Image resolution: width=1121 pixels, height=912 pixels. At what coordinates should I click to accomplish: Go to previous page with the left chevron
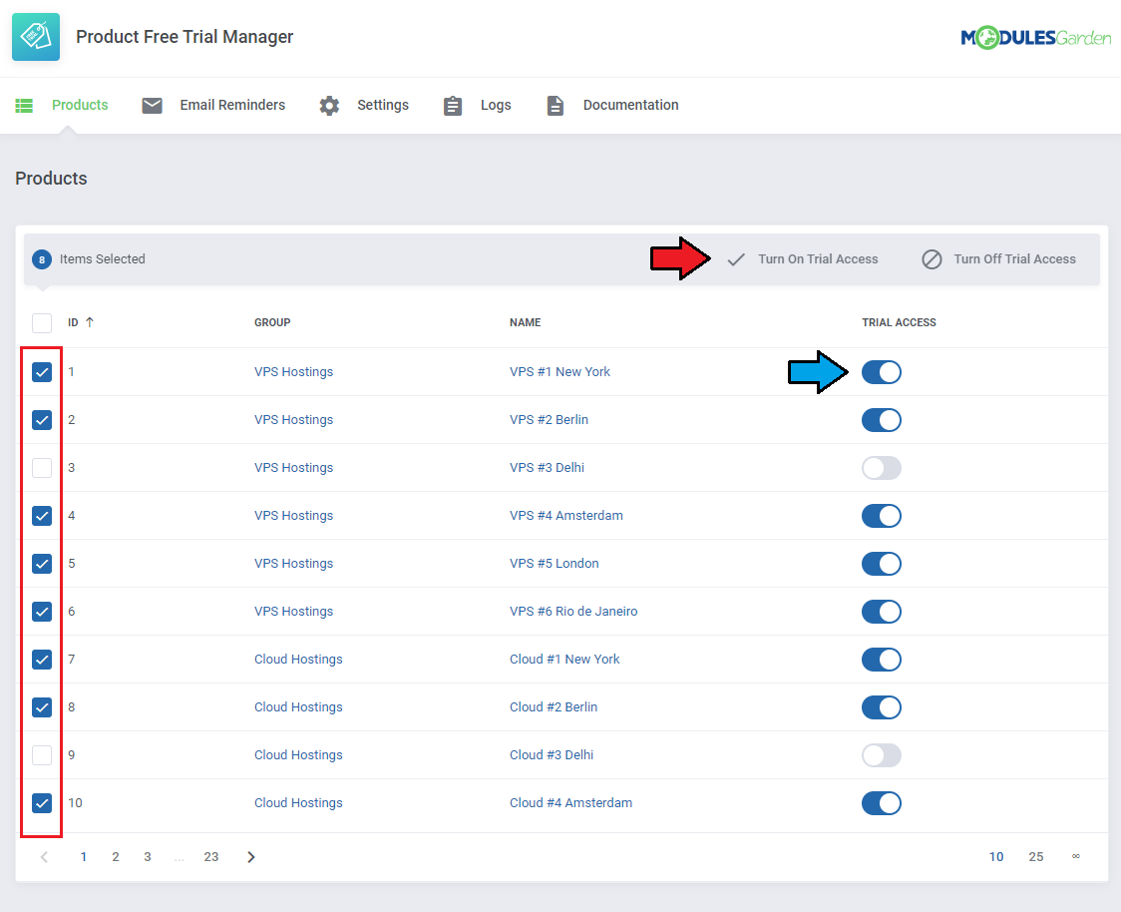tap(44, 857)
